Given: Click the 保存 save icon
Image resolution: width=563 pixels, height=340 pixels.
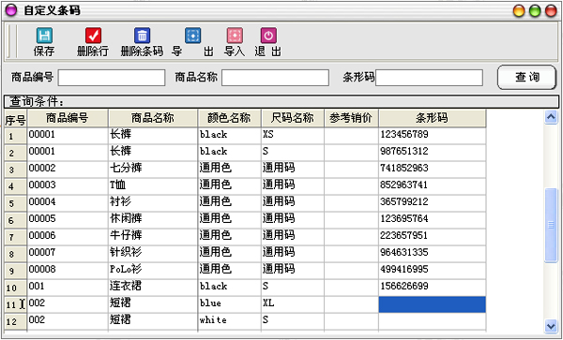Looking at the screenshot, I should (44, 36).
